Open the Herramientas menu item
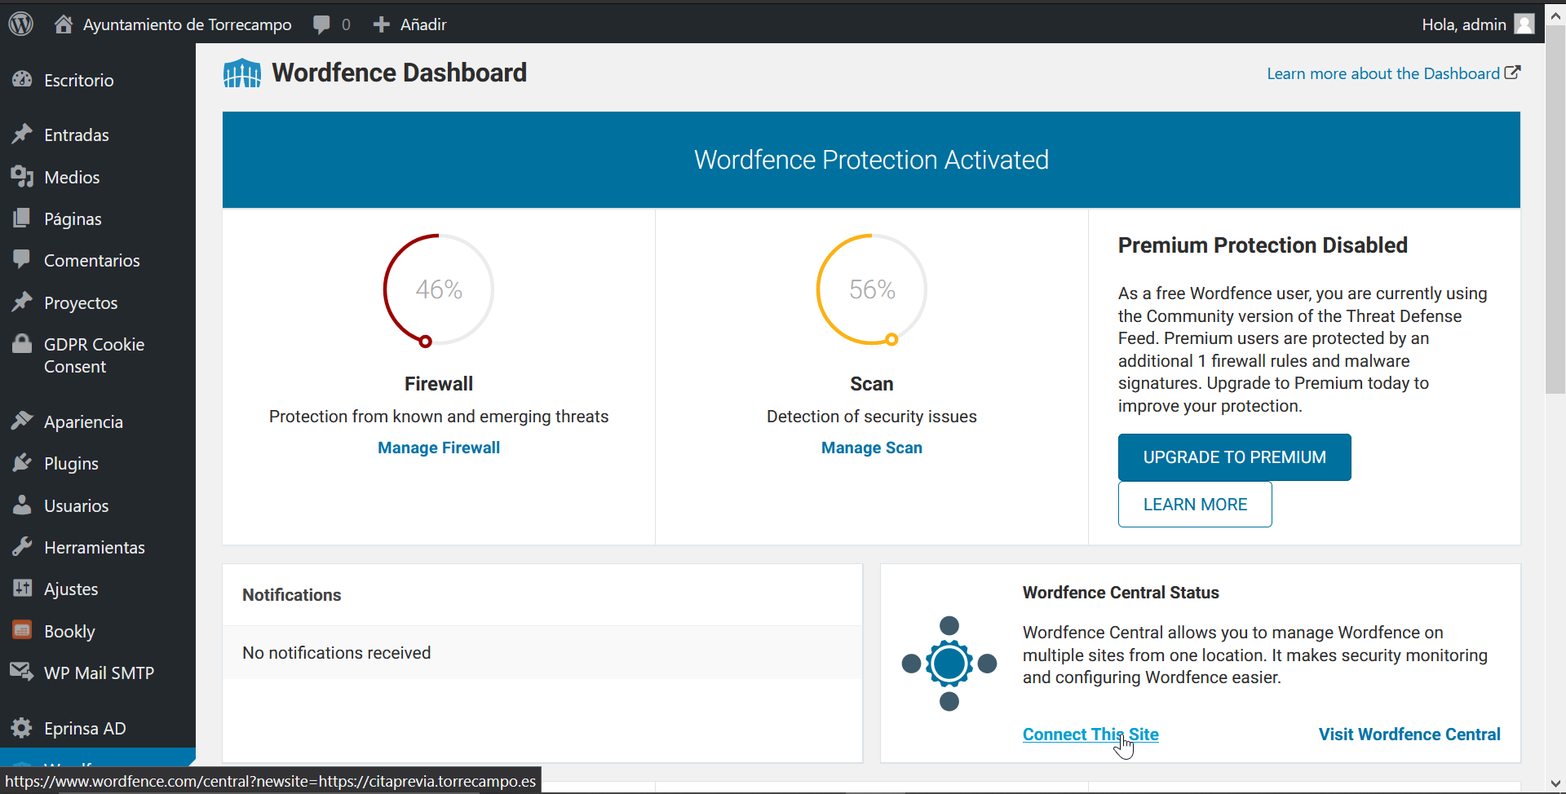Viewport: 1566px width, 794px height. pyautogui.click(x=94, y=547)
